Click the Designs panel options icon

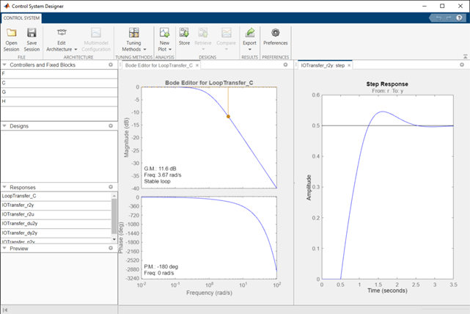111,125
